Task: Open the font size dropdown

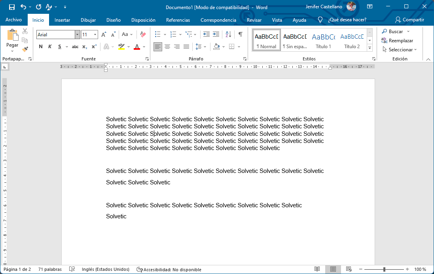Action: click(95, 34)
